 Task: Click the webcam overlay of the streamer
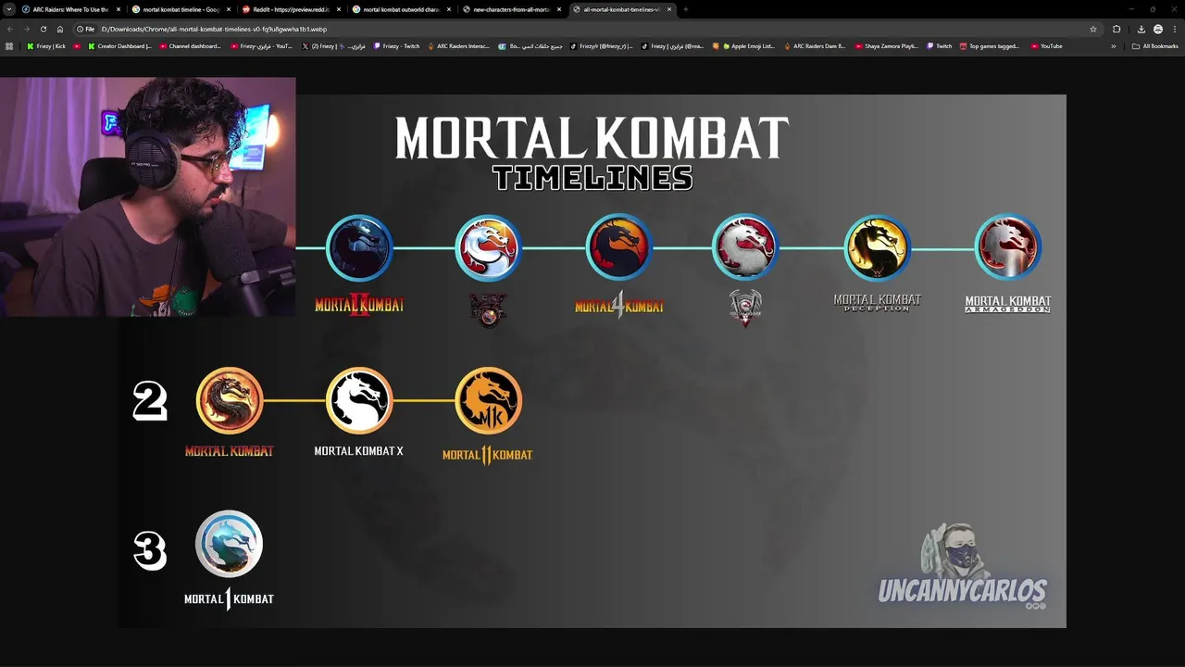(148, 196)
